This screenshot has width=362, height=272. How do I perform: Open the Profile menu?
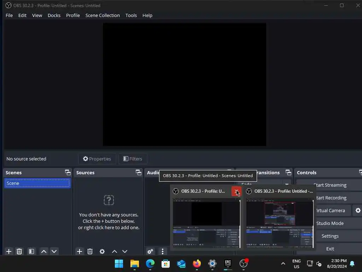(73, 15)
